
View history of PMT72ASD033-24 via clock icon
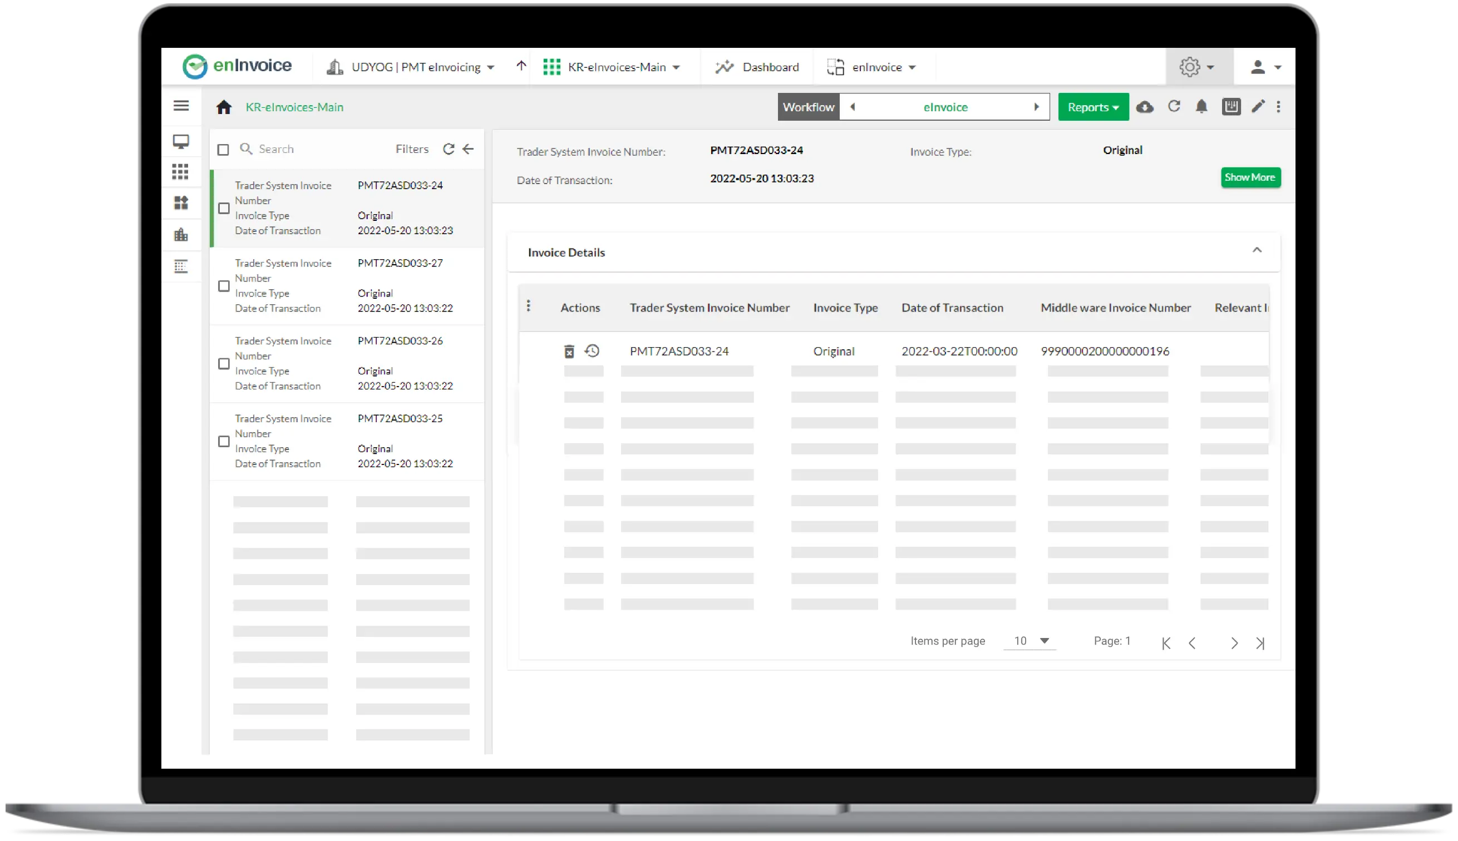[x=592, y=350]
